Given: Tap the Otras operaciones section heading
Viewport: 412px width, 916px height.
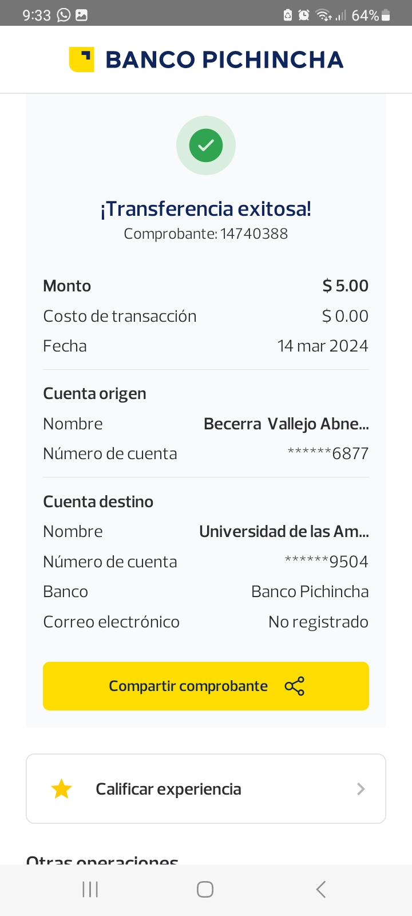Looking at the screenshot, I should tap(102, 860).
